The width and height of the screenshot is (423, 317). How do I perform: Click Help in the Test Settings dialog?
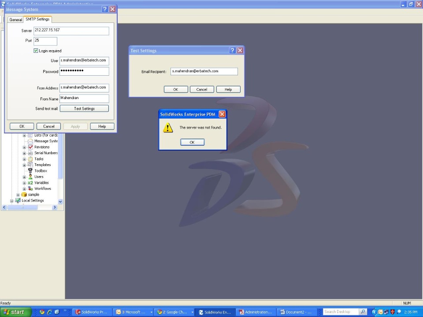point(228,89)
